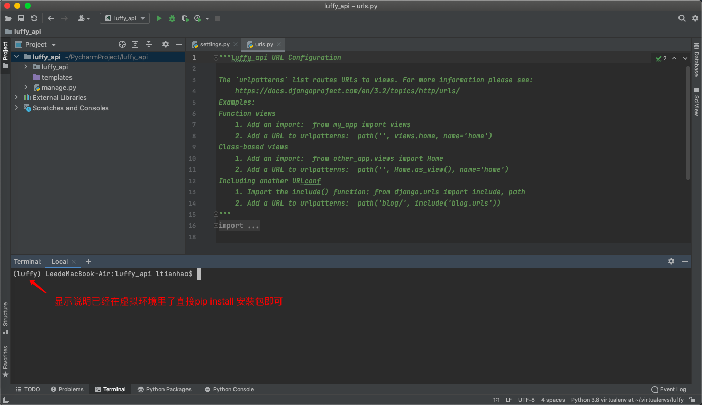This screenshot has height=405, width=702.
Task: Open dropdown arrow beside the profile icon
Action: [207, 19]
